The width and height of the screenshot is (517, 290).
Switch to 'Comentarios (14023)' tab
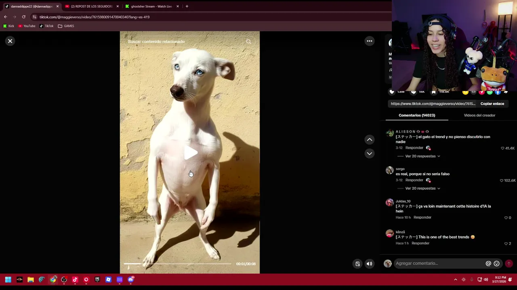417,115
